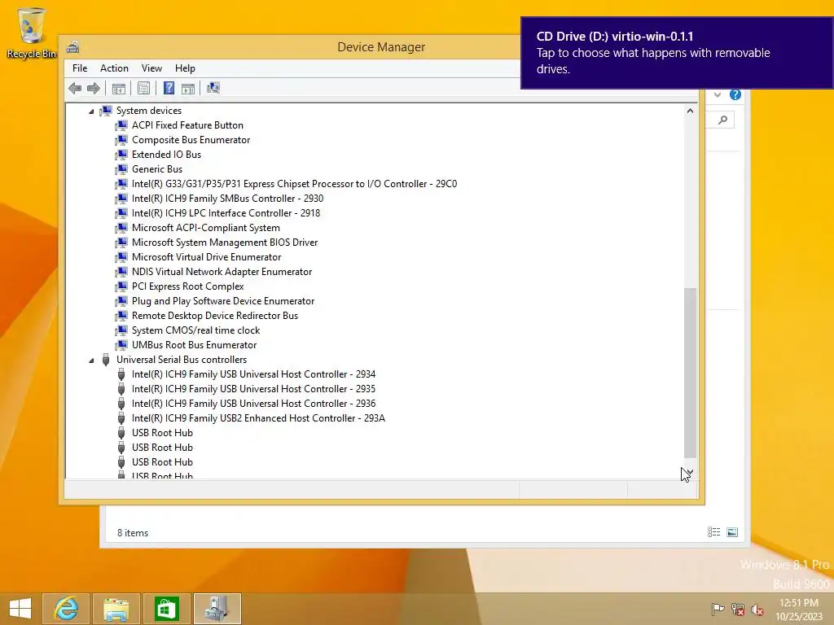Screen dimensions: 834x625
Task: Open the Recycle Bin desktop icon
Action: 32,33
